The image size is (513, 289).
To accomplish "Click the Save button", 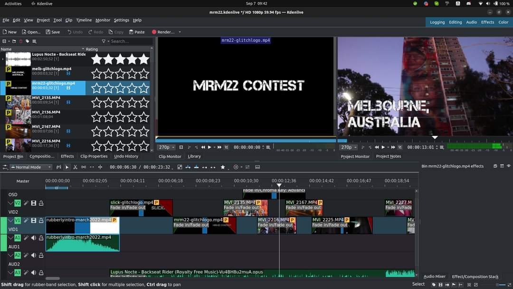I will (x=53, y=32).
